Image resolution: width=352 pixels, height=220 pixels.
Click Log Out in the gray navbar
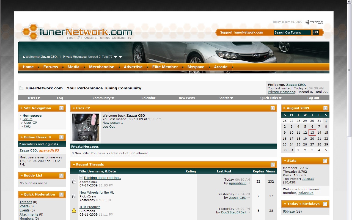click(313, 98)
